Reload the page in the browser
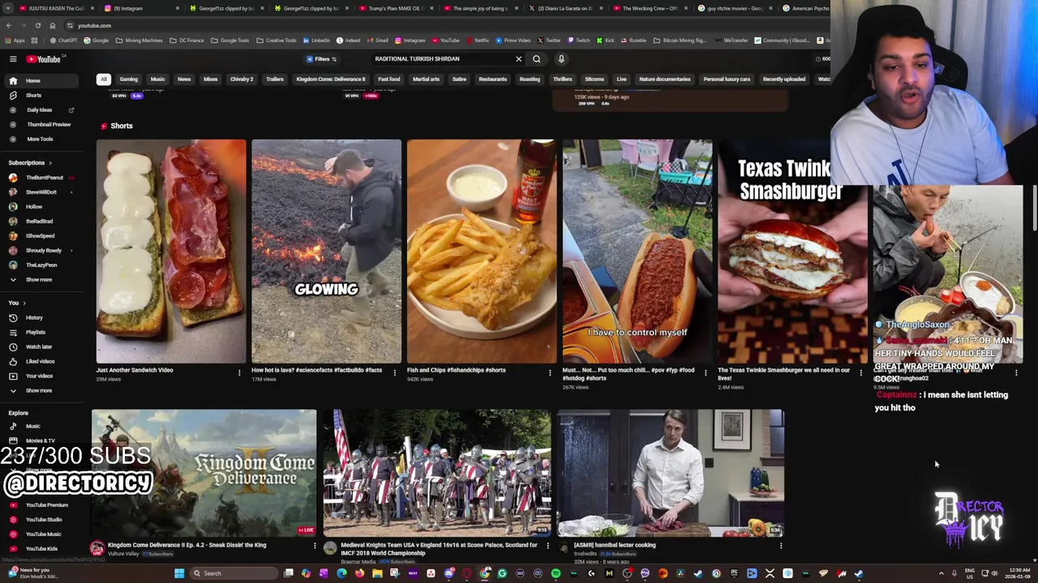The image size is (1038, 583). (x=37, y=25)
